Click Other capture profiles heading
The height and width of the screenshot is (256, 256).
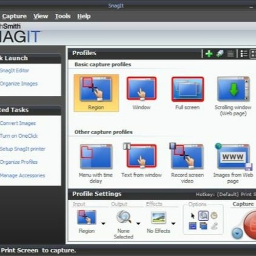coord(103,132)
